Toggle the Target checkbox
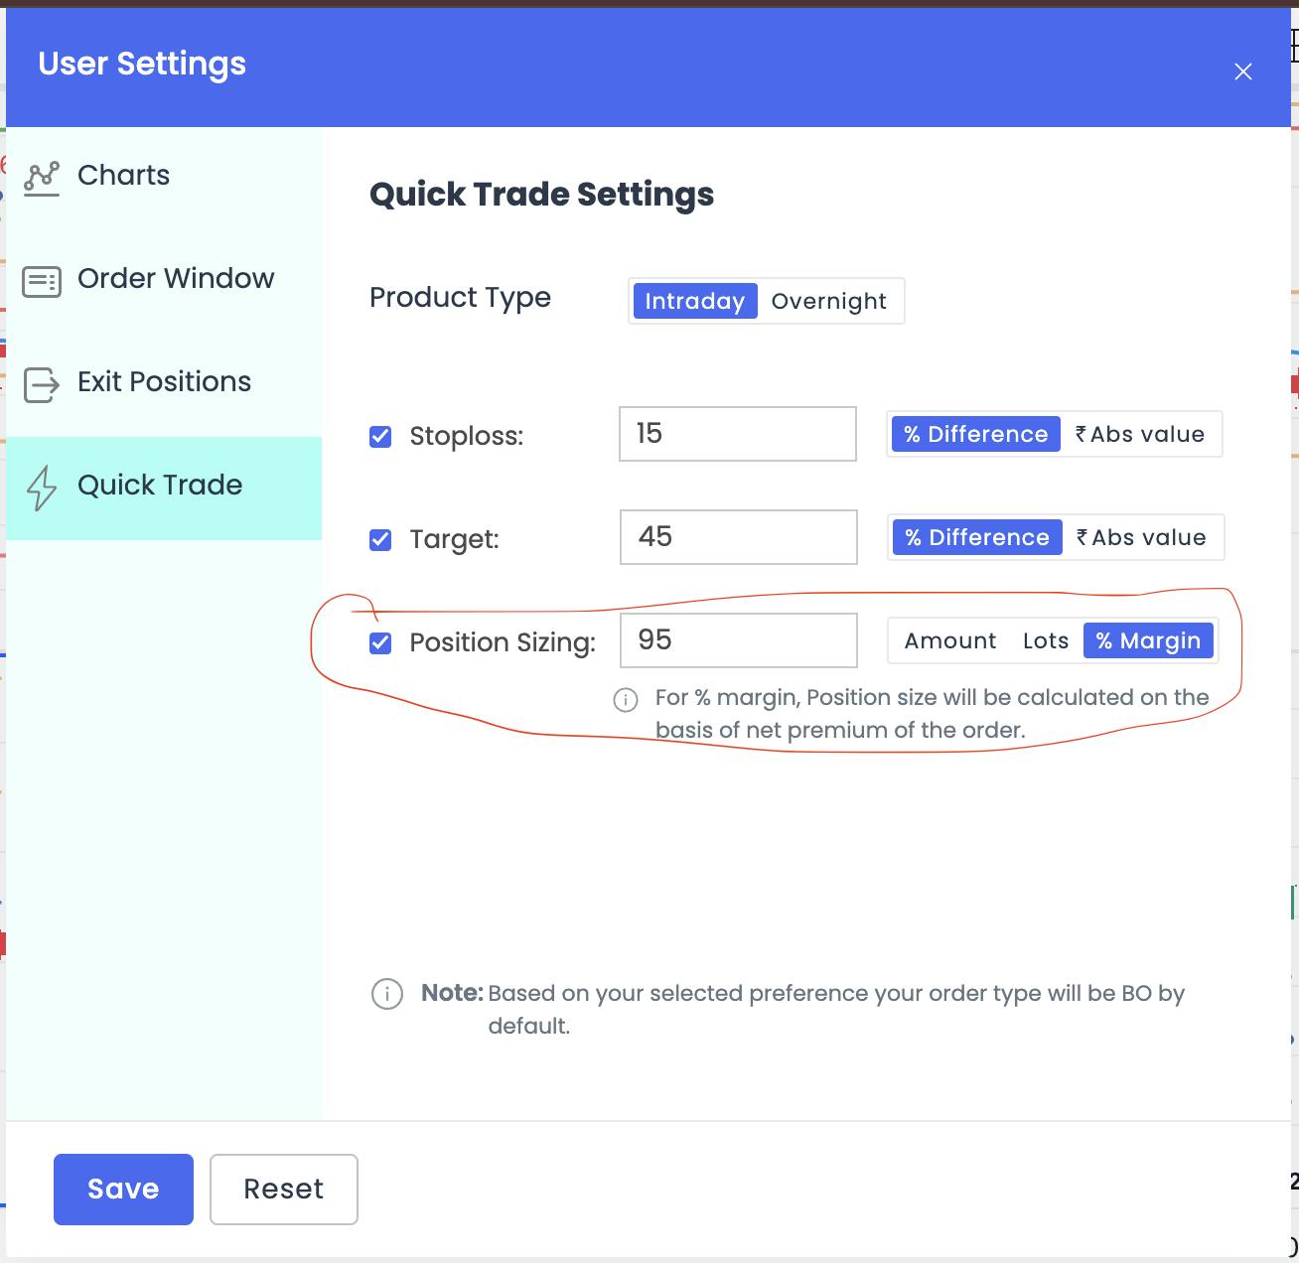 pyautogui.click(x=380, y=540)
